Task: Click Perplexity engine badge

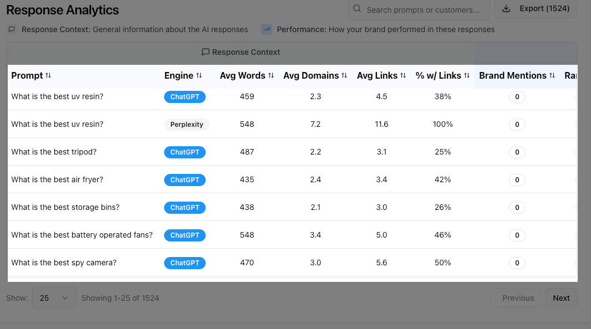Action: (x=187, y=125)
